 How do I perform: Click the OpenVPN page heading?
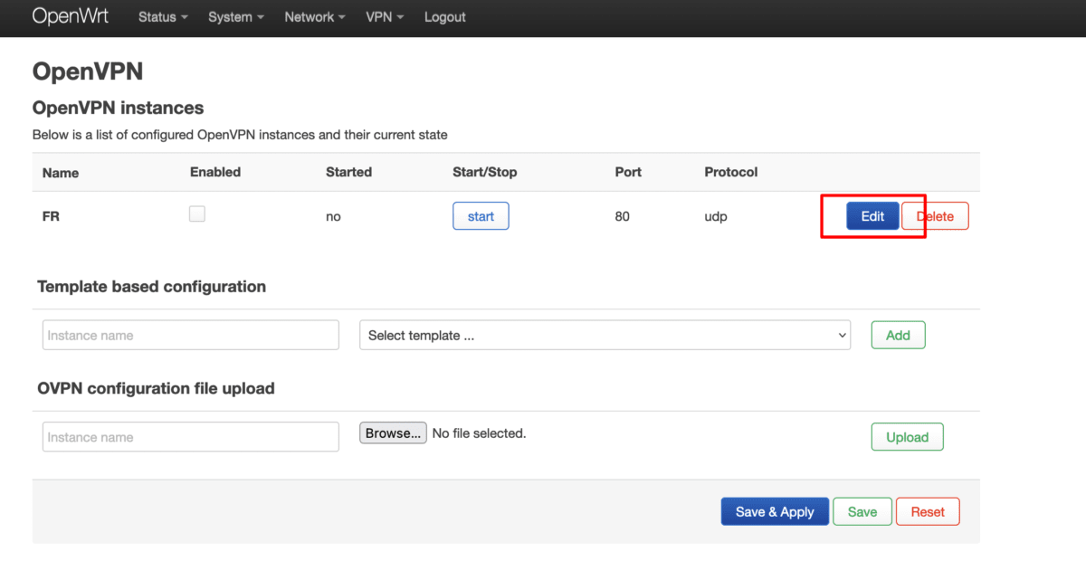(88, 71)
